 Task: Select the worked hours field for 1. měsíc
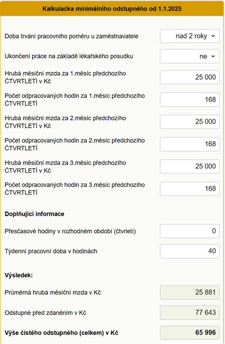click(x=190, y=100)
